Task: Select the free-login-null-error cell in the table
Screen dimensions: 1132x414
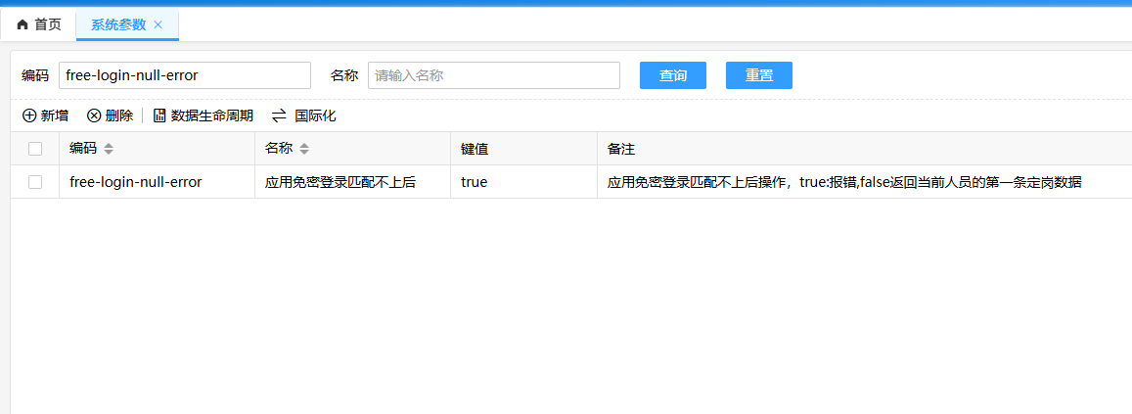Action: click(136, 182)
